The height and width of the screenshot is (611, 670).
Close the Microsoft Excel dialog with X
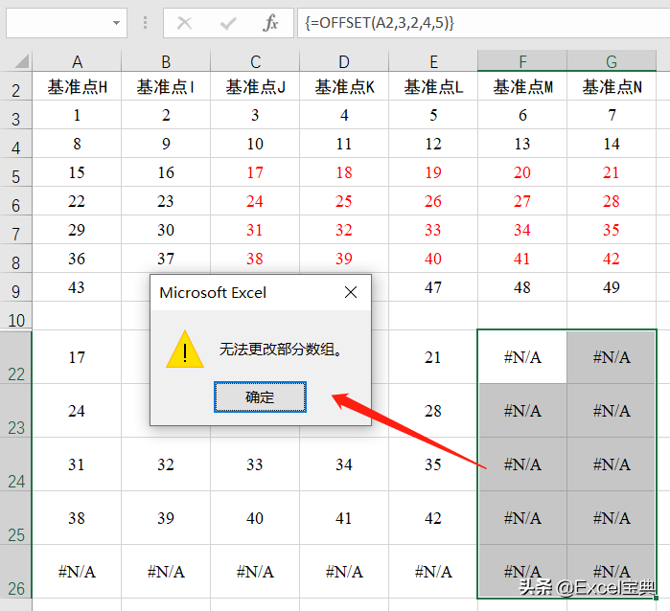point(351,292)
